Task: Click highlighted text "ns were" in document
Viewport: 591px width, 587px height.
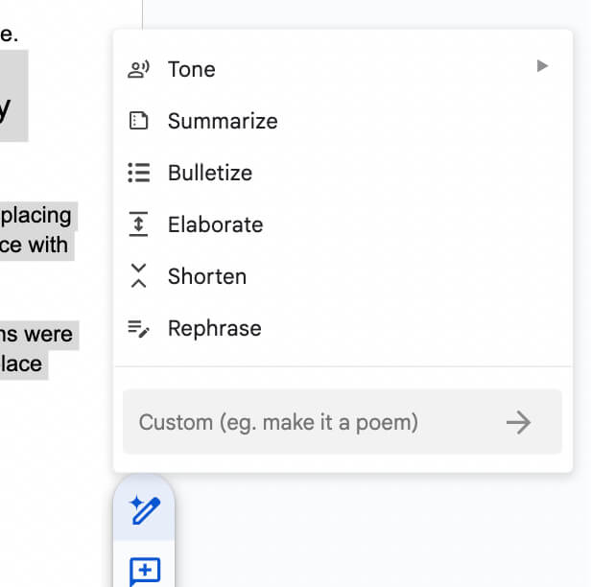Action: [x=36, y=335]
